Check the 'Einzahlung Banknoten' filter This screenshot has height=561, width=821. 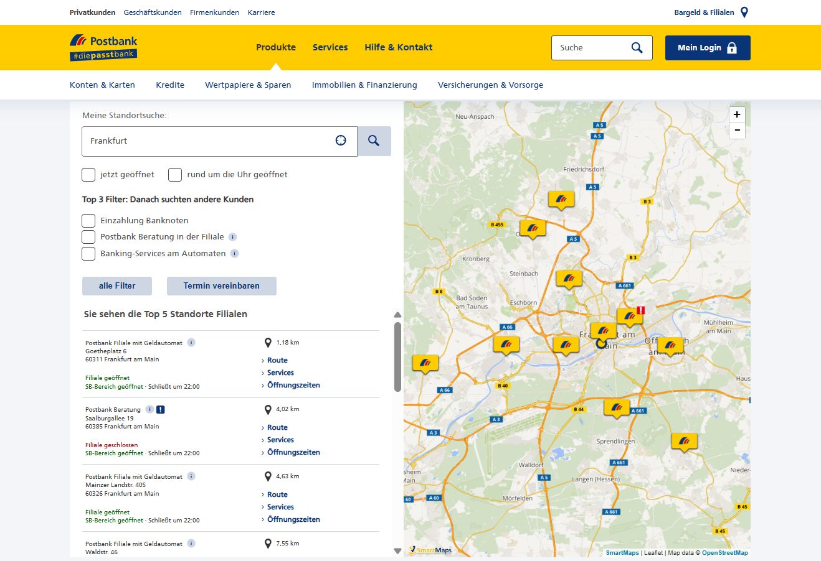pyautogui.click(x=88, y=221)
